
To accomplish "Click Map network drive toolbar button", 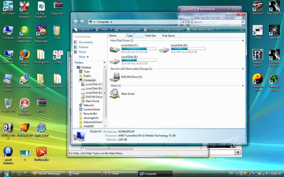I will pyautogui.click(x=200, y=29).
